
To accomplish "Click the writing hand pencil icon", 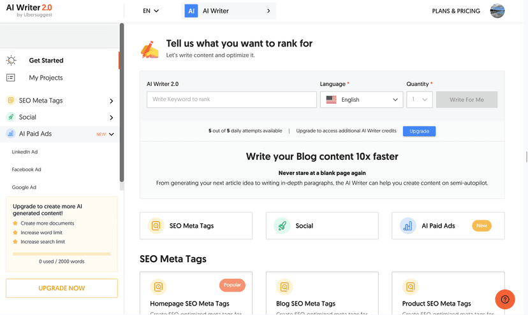I will 149,50.
